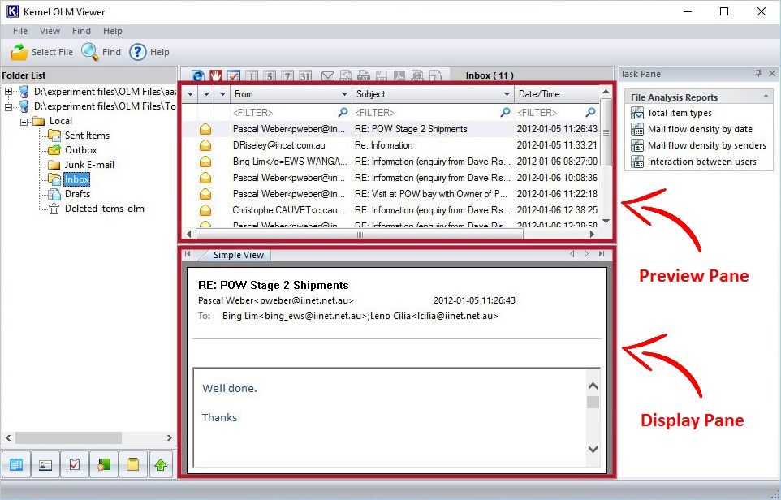Screen dimensions: 781x500
Task: Pin the Task Pane with the pushpin icon
Action: click(x=758, y=74)
